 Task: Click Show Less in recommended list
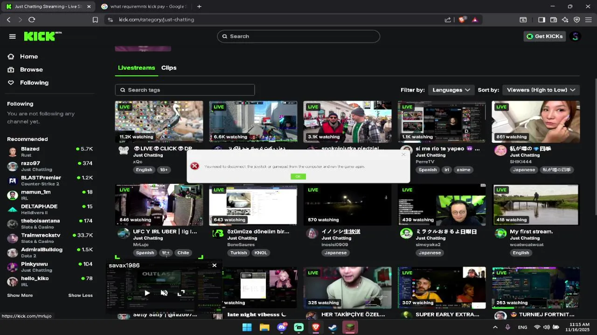tap(80, 295)
